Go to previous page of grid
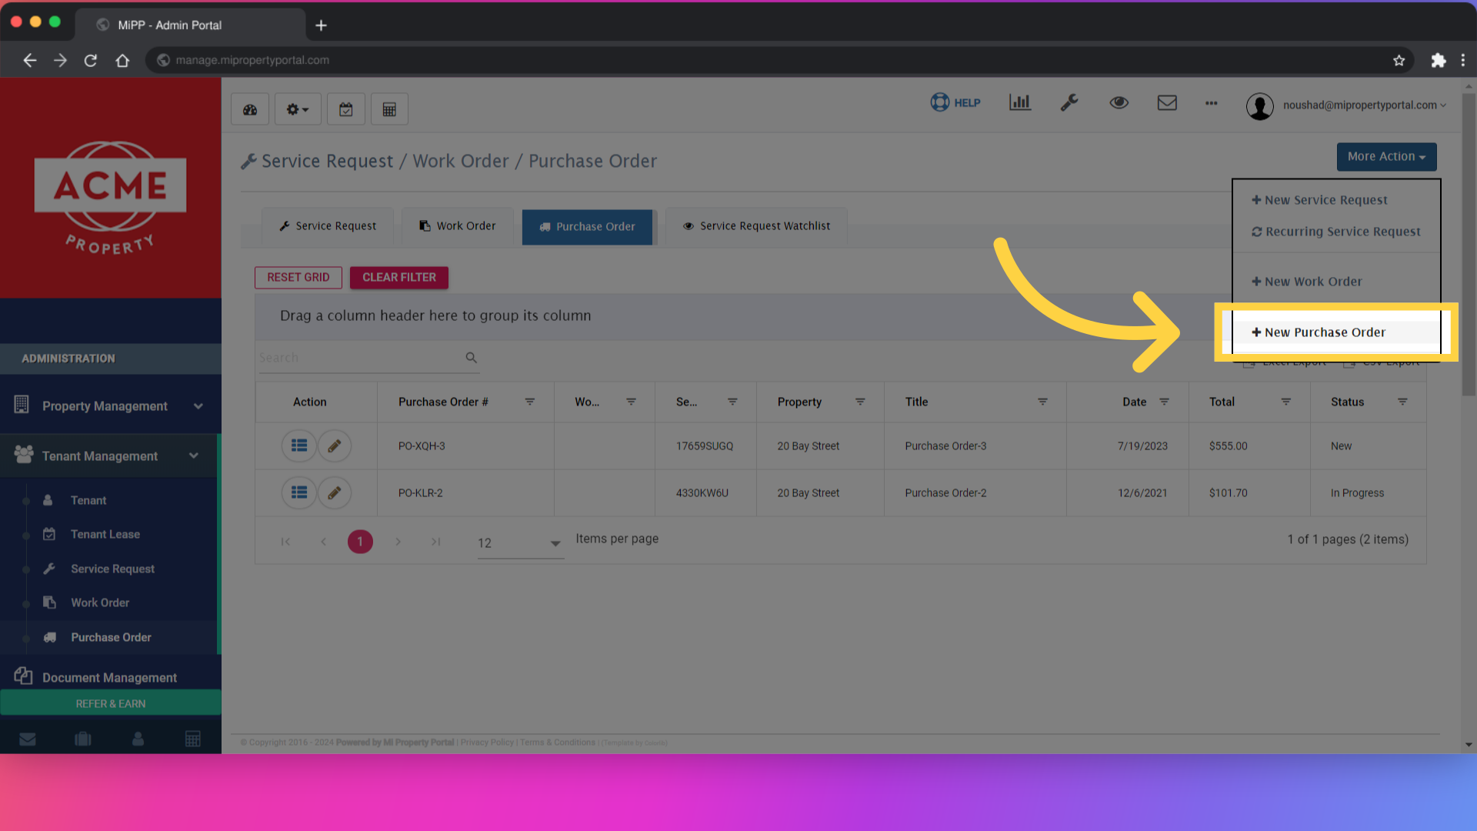This screenshot has width=1477, height=831. pyautogui.click(x=323, y=542)
